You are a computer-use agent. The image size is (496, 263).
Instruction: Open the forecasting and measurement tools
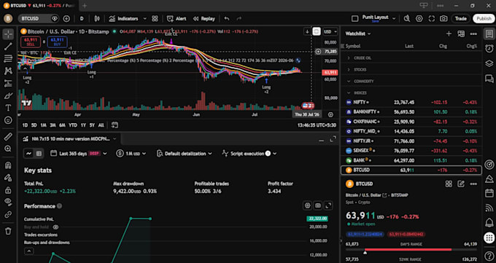(8, 83)
